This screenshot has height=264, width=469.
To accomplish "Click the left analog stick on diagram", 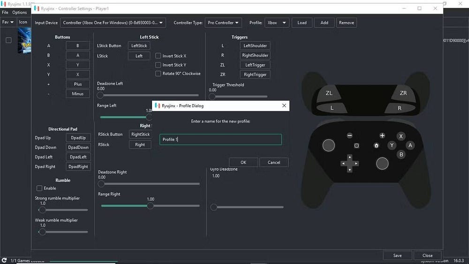I will pyautogui.click(x=328, y=145).
